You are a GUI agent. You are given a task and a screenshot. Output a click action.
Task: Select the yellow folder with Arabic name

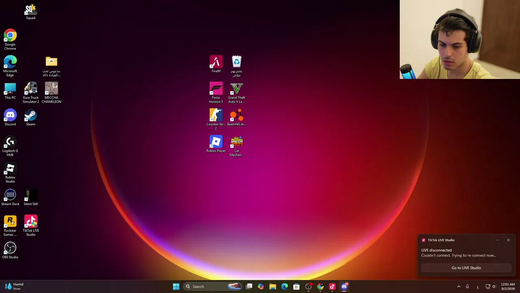51,66
